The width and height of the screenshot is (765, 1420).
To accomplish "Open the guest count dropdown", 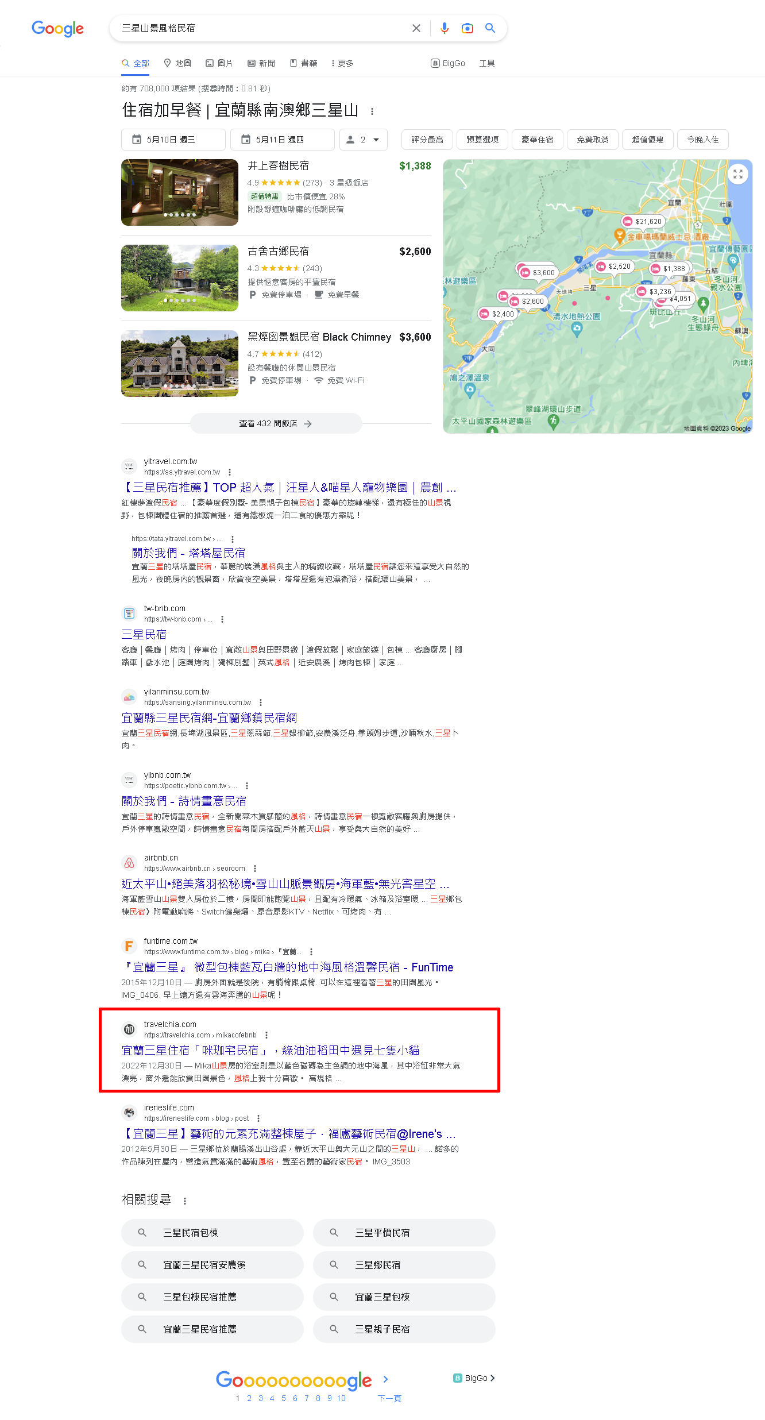I will pyautogui.click(x=364, y=140).
